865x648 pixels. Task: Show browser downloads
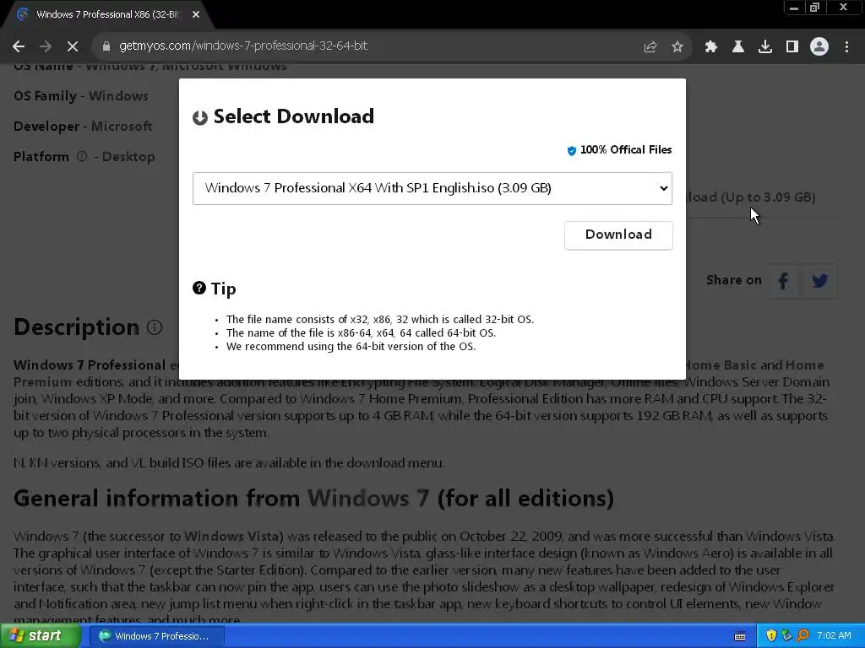tap(764, 47)
